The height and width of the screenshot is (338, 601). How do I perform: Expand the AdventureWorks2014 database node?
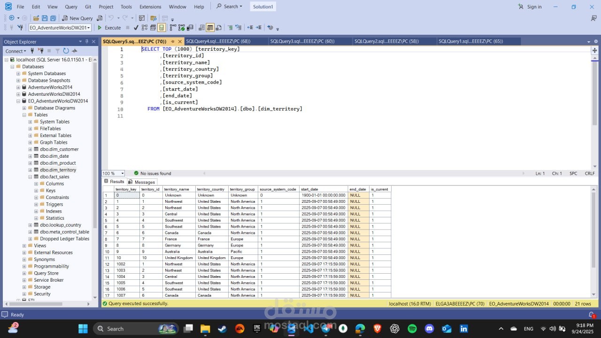tap(18, 87)
